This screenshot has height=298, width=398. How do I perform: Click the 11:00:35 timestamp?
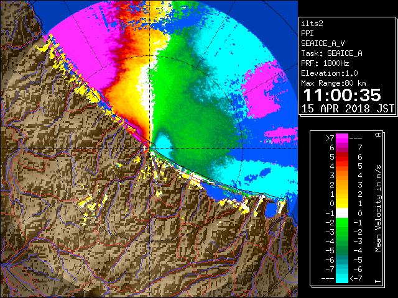[x=342, y=95]
